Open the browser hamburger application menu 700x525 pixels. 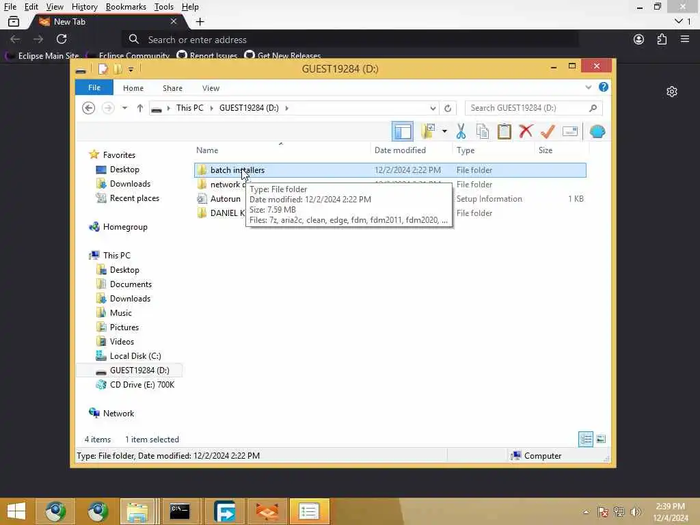pos(685,39)
